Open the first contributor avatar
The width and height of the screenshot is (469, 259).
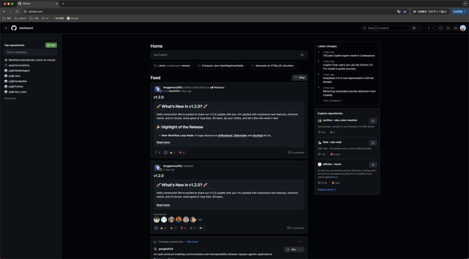point(157,220)
